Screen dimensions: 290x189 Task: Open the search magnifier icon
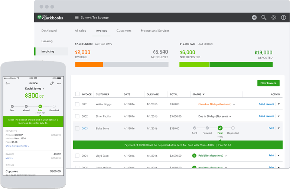264,17
